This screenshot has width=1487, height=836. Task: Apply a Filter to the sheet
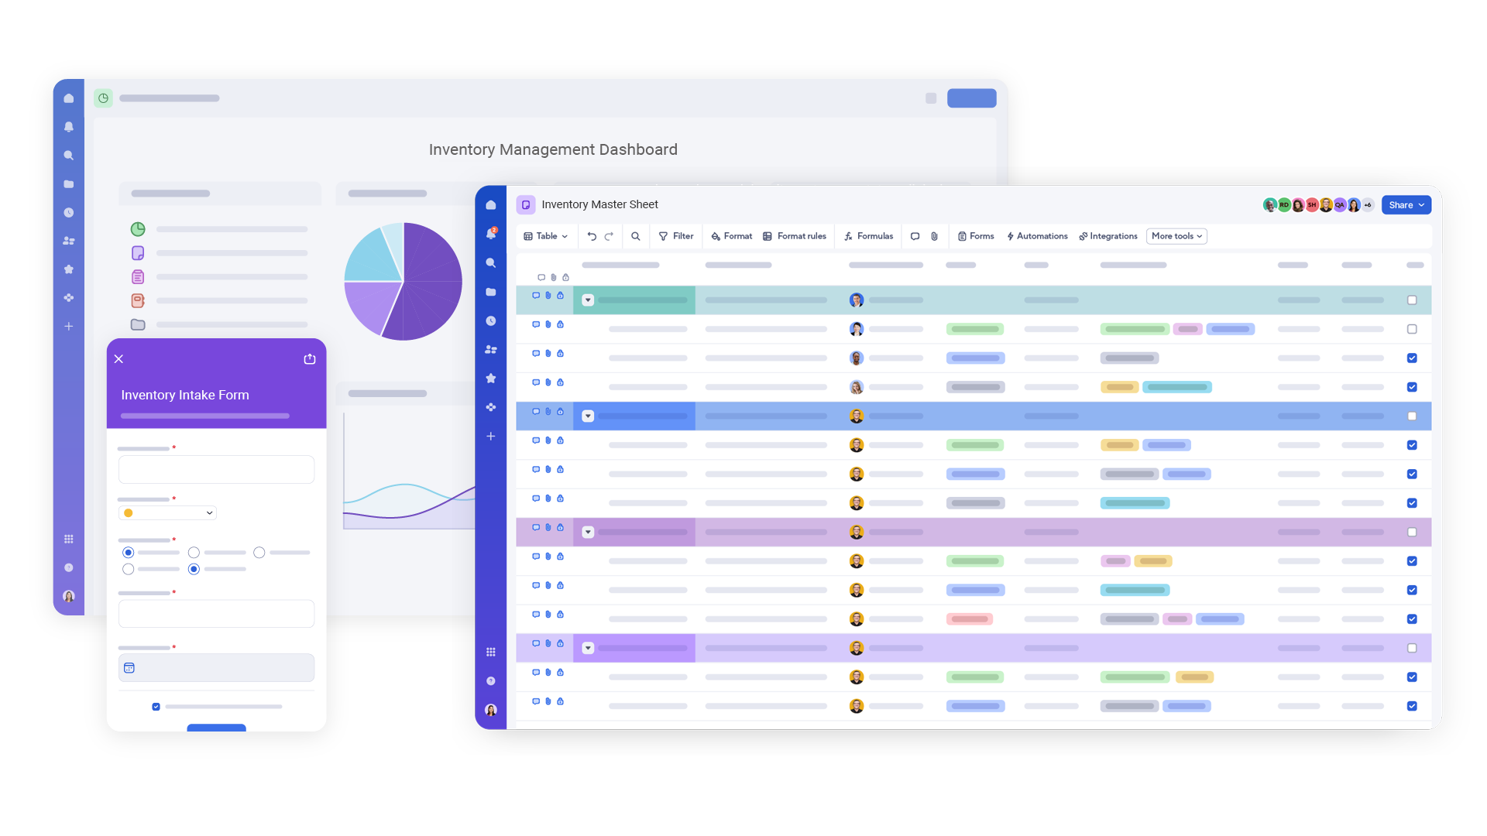[675, 236]
